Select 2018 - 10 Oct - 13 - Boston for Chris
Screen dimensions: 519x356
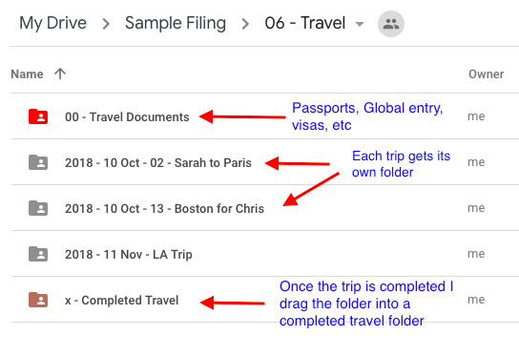(x=164, y=208)
